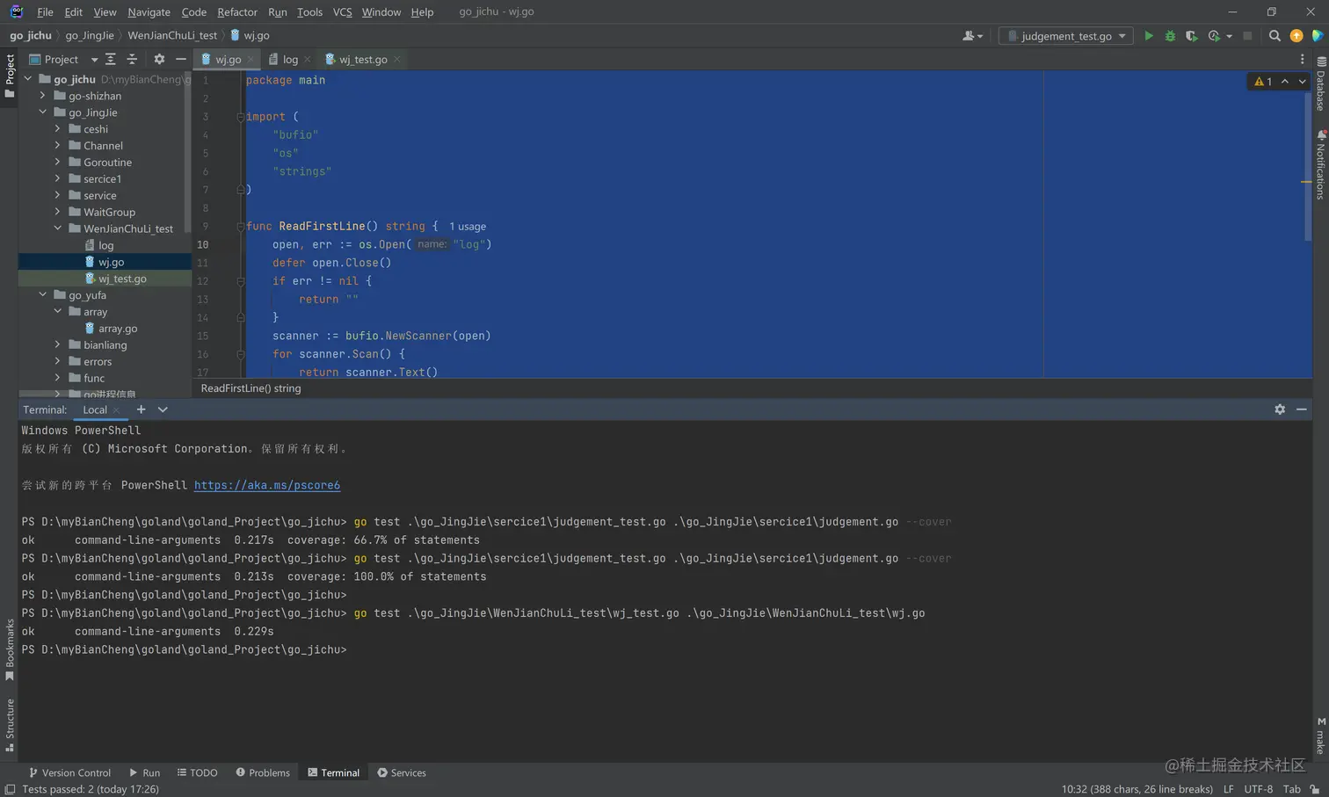
Task: Open the Bookmarks side tool window
Action: pyautogui.click(x=10, y=650)
